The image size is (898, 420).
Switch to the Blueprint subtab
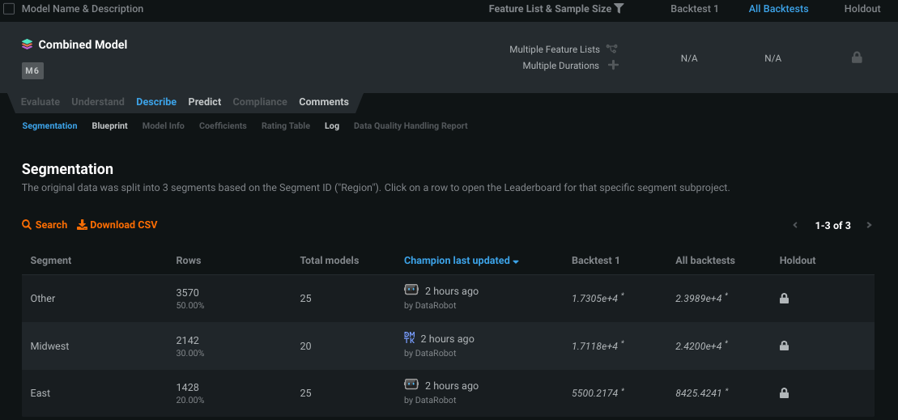point(109,126)
